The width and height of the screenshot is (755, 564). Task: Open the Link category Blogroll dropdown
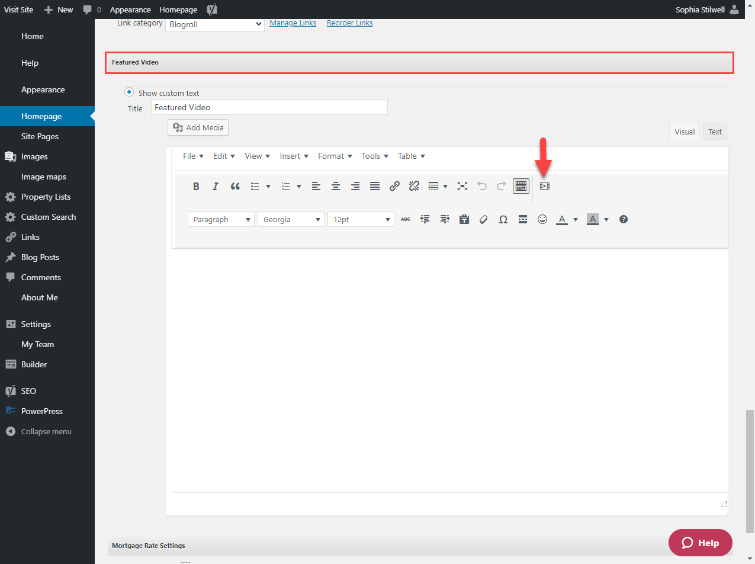pyautogui.click(x=214, y=24)
